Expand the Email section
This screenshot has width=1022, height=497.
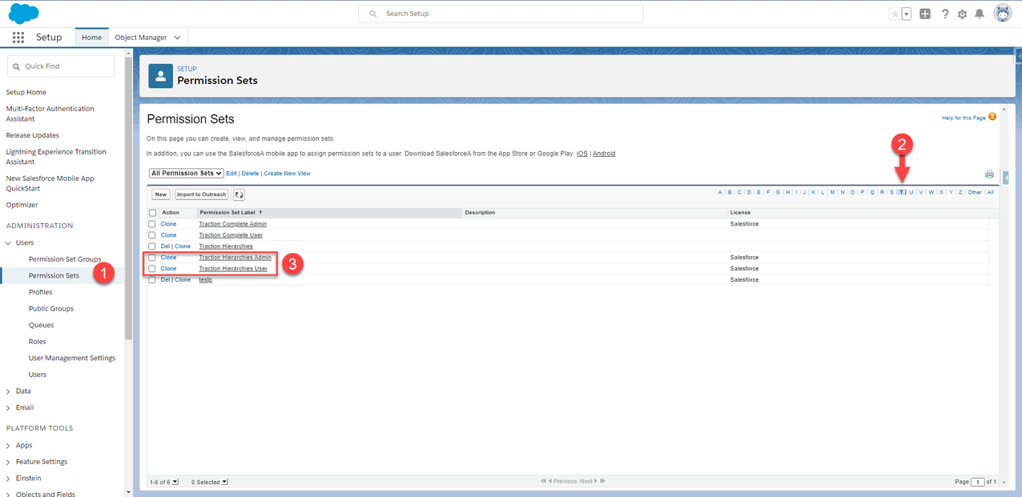click(9, 407)
